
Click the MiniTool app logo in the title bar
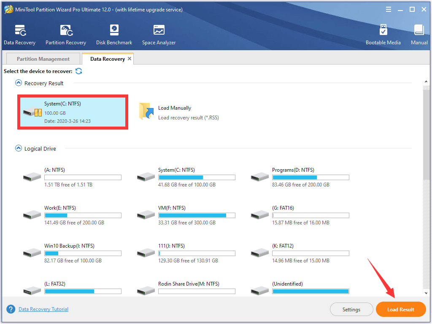click(x=8, y=9)
